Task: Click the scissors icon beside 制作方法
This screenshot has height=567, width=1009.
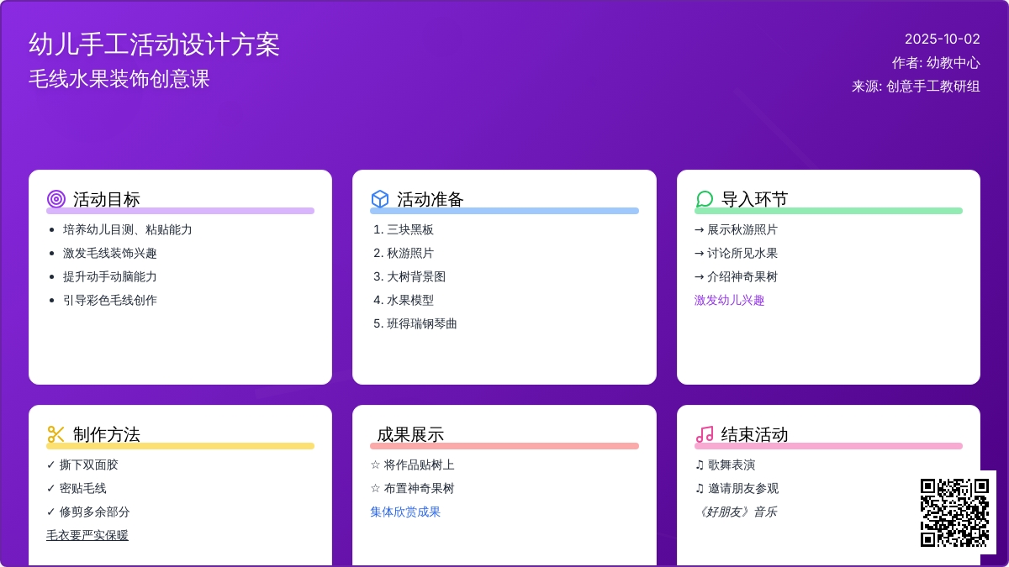Action: [55, 434]
